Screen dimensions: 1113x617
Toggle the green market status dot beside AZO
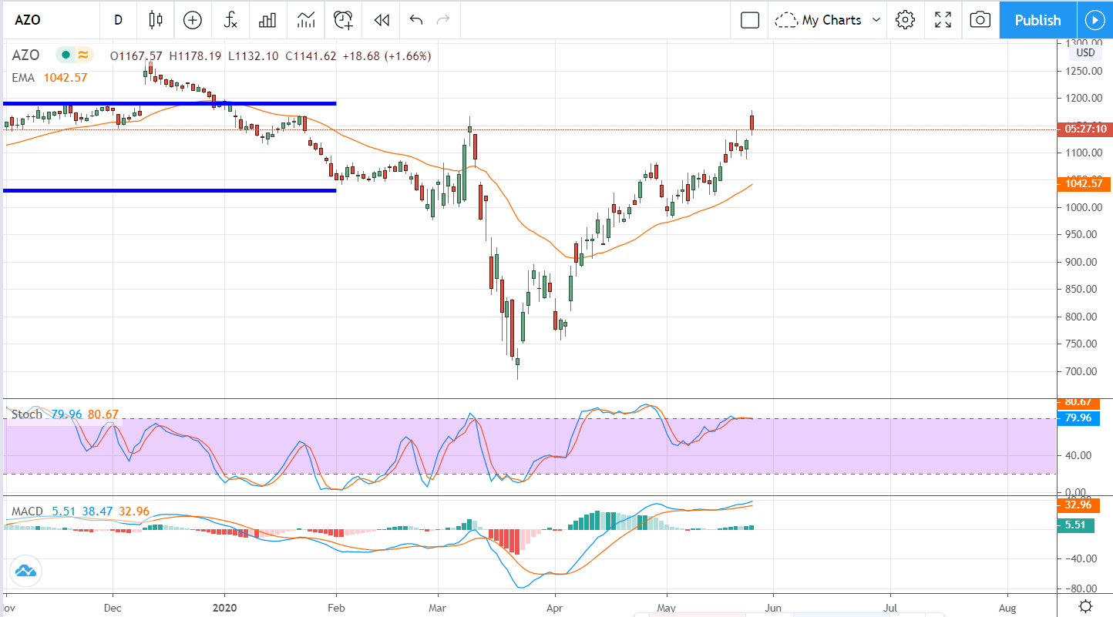(66, 55)
